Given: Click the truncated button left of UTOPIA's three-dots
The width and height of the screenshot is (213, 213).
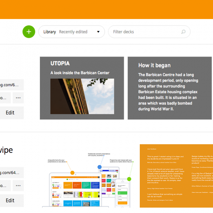Looking at the screenshot, I should (x=4, y=98).
